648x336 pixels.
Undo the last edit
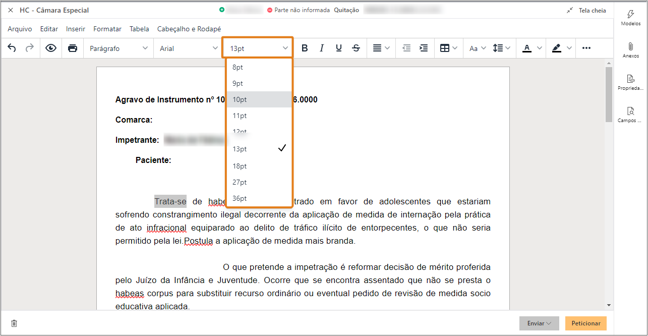[x=11, y=48]
